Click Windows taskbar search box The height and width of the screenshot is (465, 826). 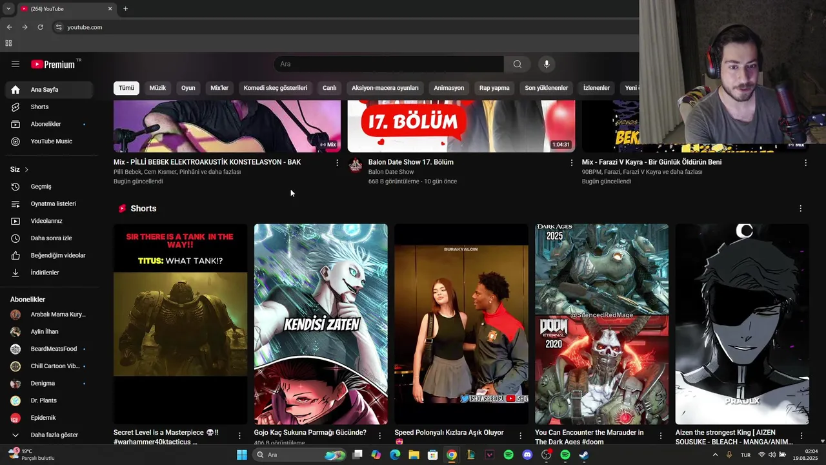click(x=301, y=455)
